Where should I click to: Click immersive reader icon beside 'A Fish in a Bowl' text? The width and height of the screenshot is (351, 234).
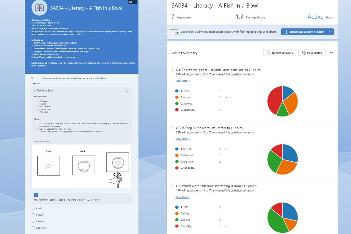tap(127, 91)
